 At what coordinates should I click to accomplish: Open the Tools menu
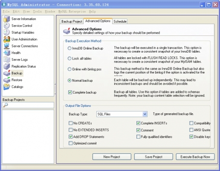coord(37,12)
